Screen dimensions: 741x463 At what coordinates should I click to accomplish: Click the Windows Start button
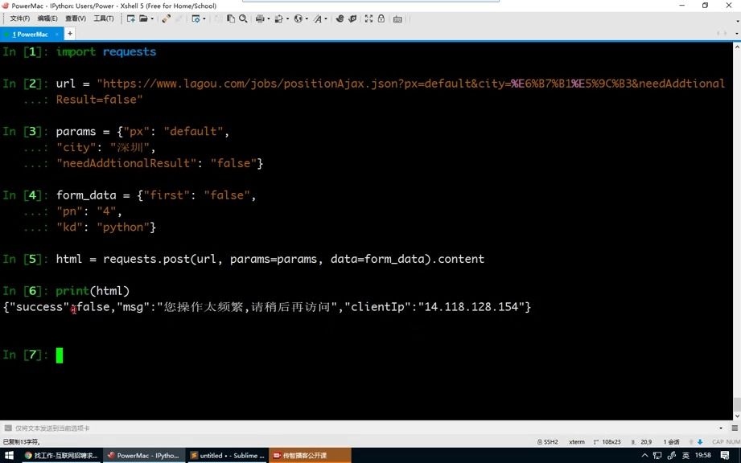(9, 455)
